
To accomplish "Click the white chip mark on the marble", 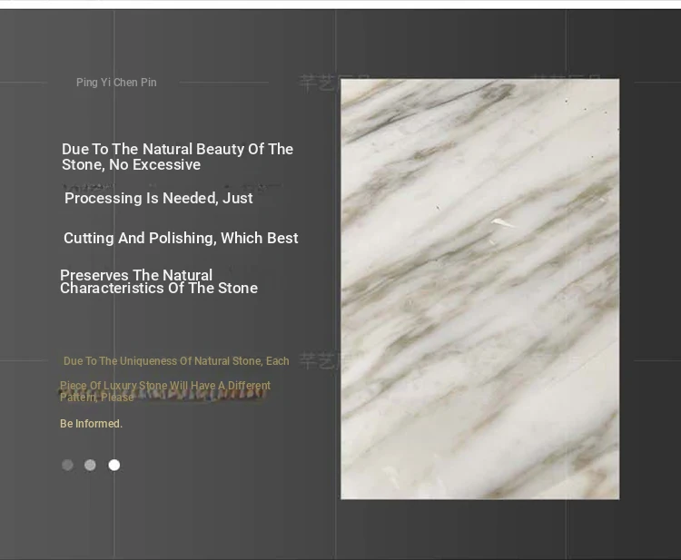I will click(500, 221).
